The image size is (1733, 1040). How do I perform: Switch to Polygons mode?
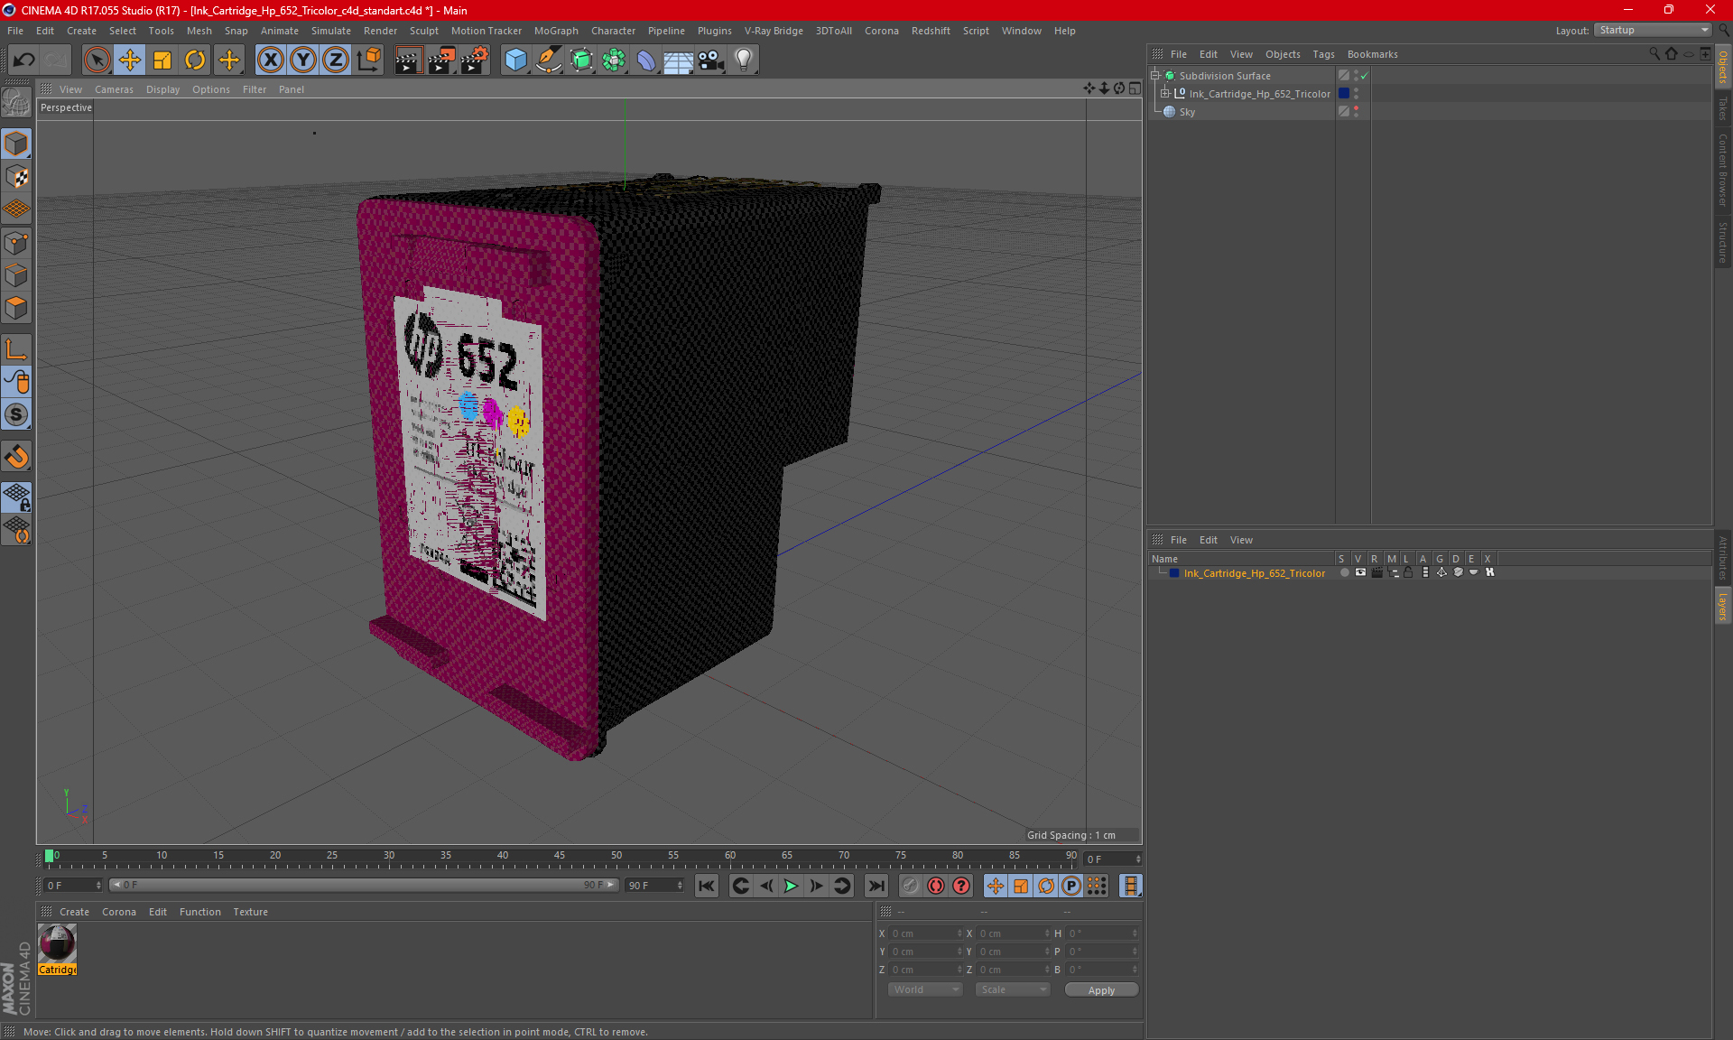pyautogui.click(x=17, y=308)
